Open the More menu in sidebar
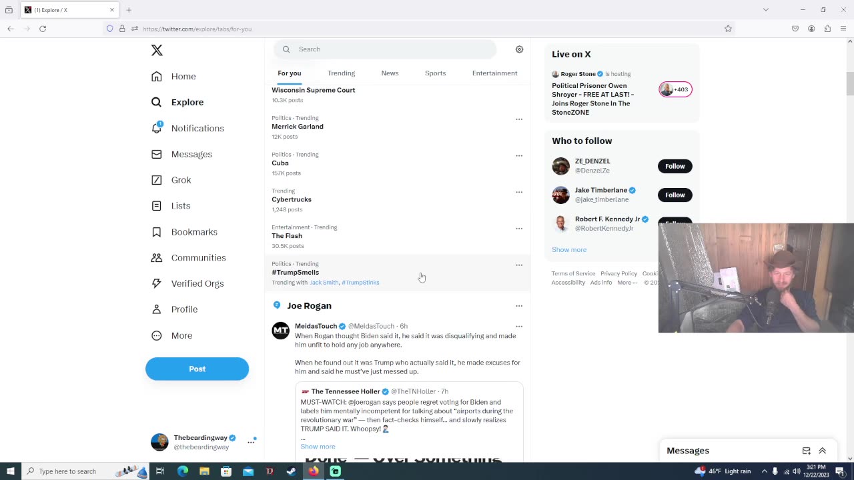The width and height of the screenshot is (854, 480). point(171,335)
